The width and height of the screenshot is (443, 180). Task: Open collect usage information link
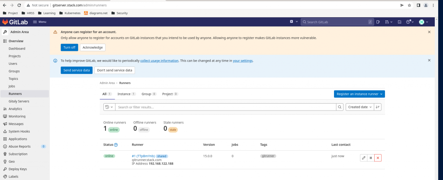tap(159, 60)
